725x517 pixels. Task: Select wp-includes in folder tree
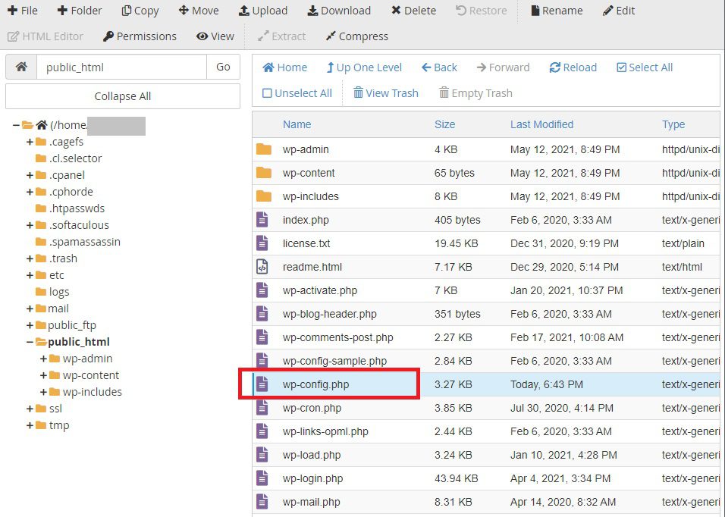(x=92, y=392)
